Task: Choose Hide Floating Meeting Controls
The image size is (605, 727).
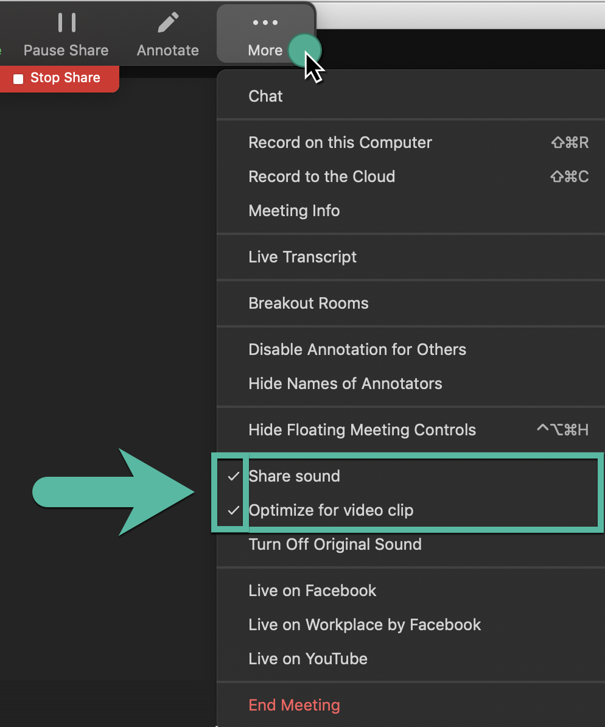Action: (x=362, y=430)
